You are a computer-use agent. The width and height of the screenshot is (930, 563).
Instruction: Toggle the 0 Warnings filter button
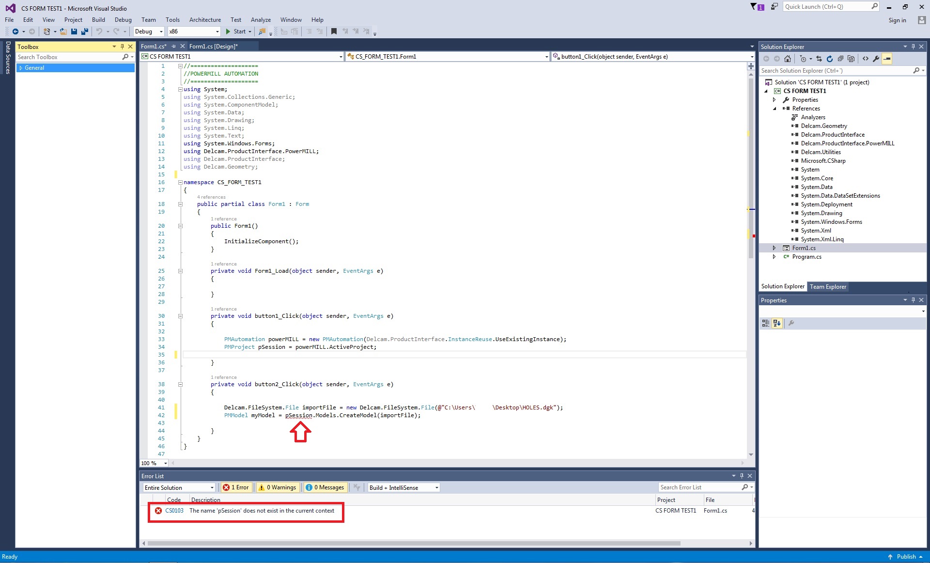pyautogui.click(x=277, y=487)
